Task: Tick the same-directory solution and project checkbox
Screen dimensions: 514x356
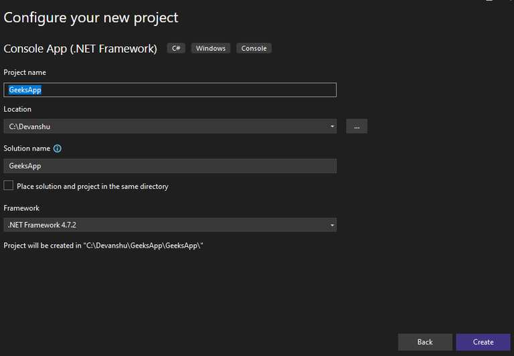Action: pyautogui.click(x=9, y=185)
